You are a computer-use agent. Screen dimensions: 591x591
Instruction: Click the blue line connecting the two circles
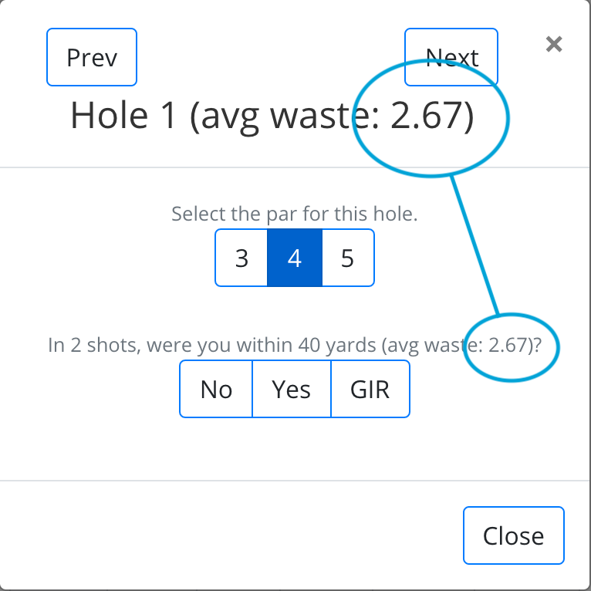pyautogui.click(x=474, y=245)
